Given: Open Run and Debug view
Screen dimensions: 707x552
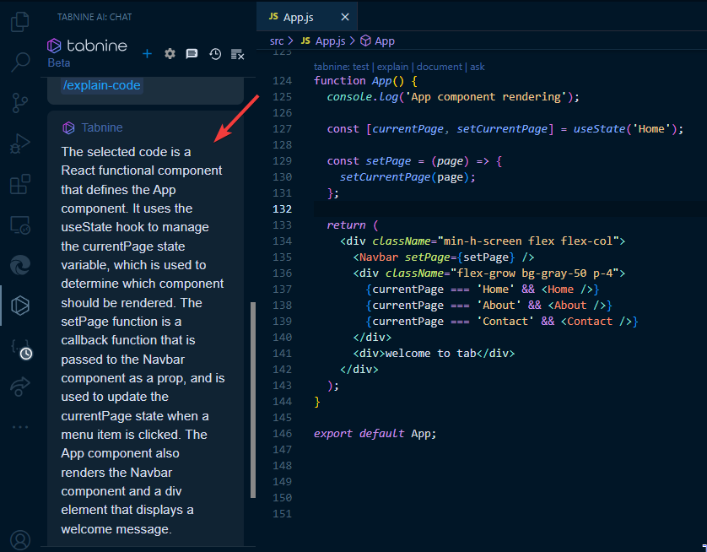Looking at the screenshot, I should [x=20, y=143].
